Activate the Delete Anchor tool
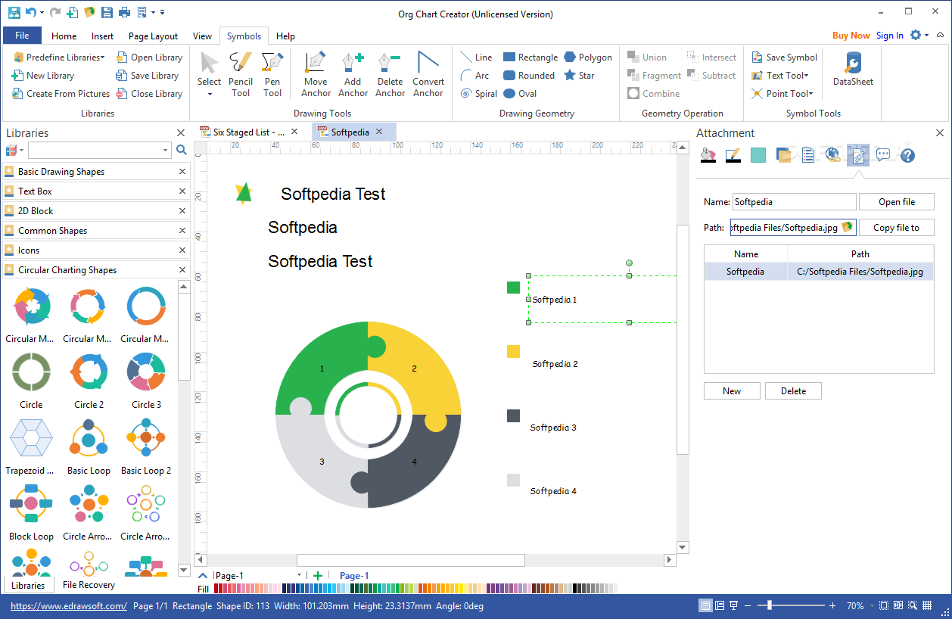Image resolution: width=952 pixels, height=619 pixels. (x=390, y=74)
